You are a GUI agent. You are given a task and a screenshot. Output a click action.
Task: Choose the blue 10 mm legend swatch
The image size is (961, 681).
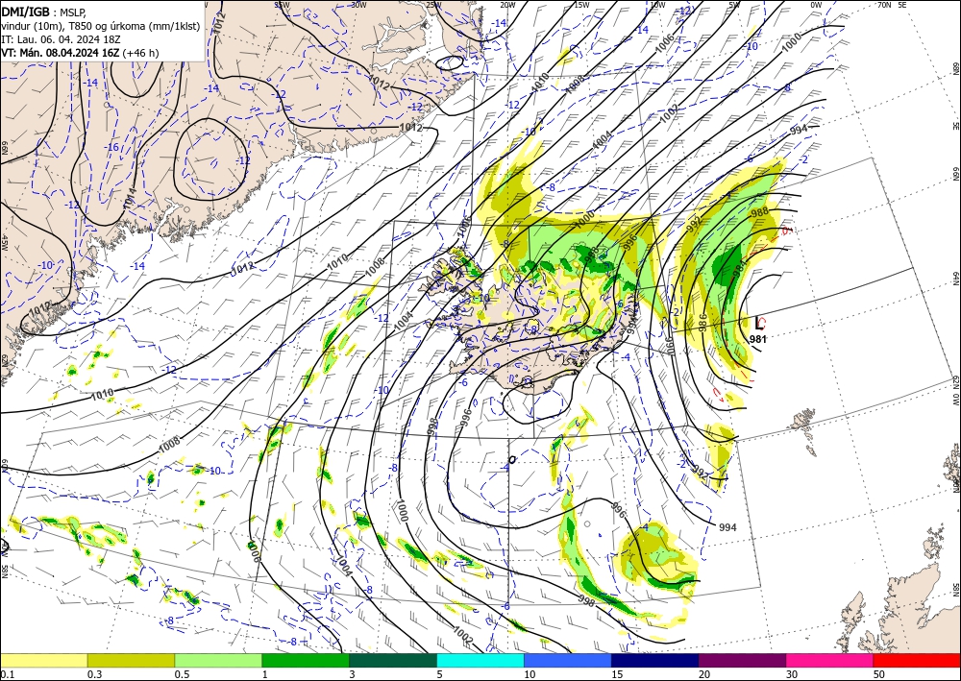tap(568, 660)
